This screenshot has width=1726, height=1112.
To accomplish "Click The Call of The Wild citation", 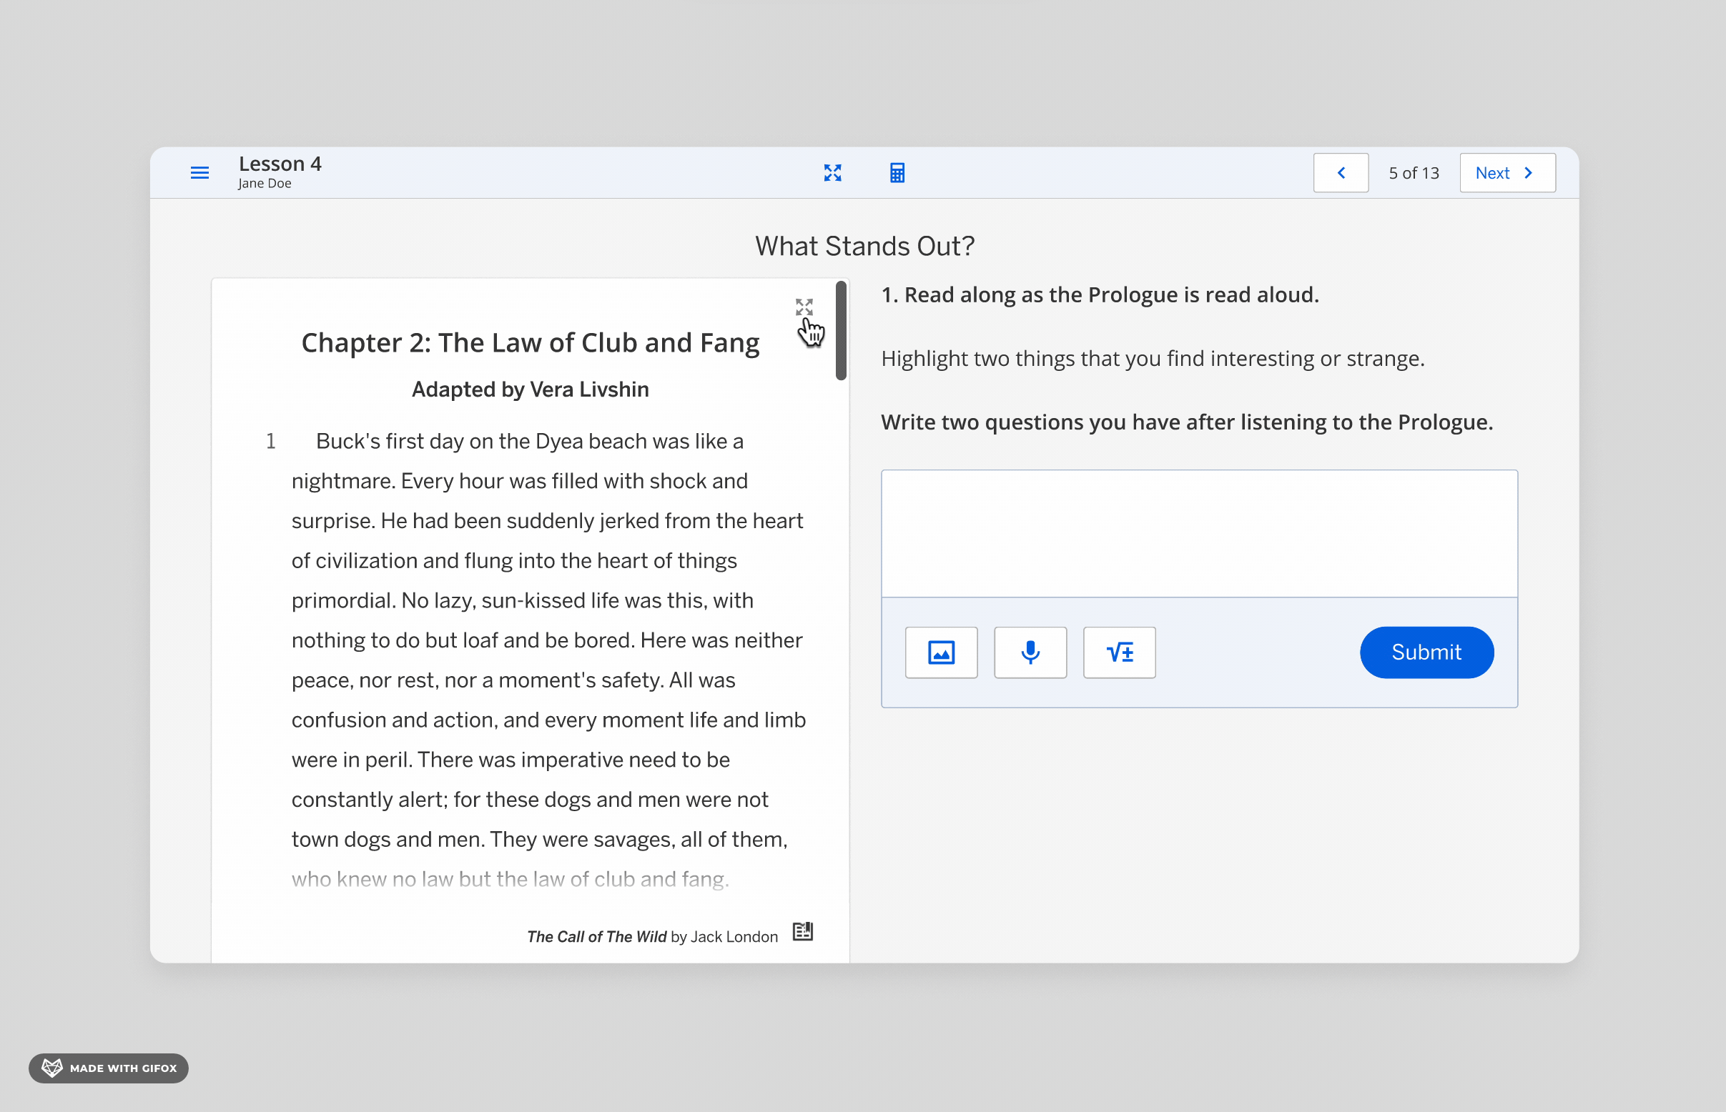I will click(651, 936).
